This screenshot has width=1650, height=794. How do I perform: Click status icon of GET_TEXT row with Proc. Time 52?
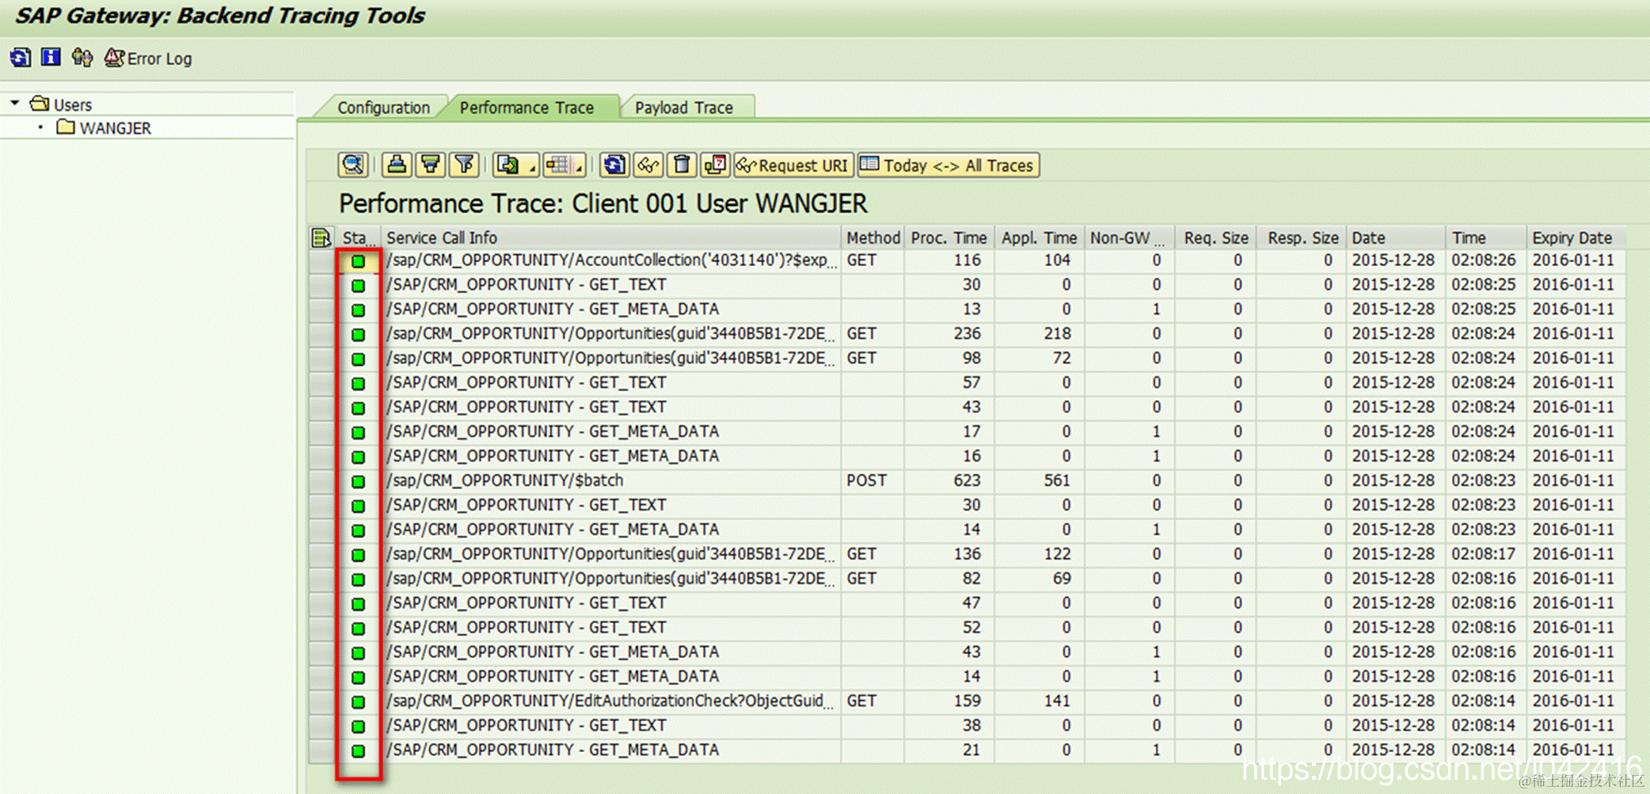[359, 628]
